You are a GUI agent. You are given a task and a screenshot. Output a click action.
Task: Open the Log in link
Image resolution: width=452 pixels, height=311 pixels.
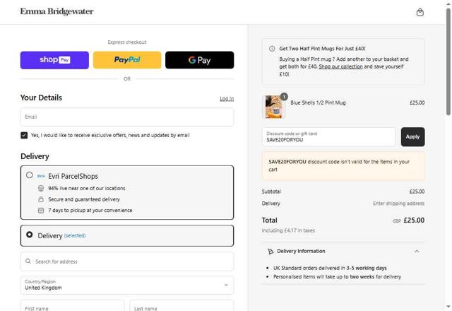227,99
